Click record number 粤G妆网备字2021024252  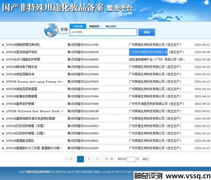(x=83, y=148)
